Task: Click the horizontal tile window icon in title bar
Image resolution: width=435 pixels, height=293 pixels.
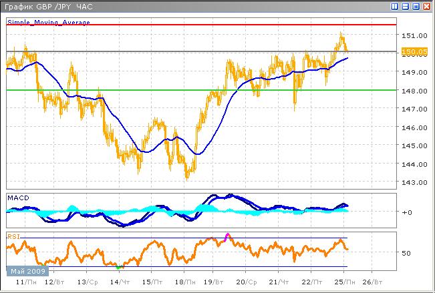Action: point(406,6)
